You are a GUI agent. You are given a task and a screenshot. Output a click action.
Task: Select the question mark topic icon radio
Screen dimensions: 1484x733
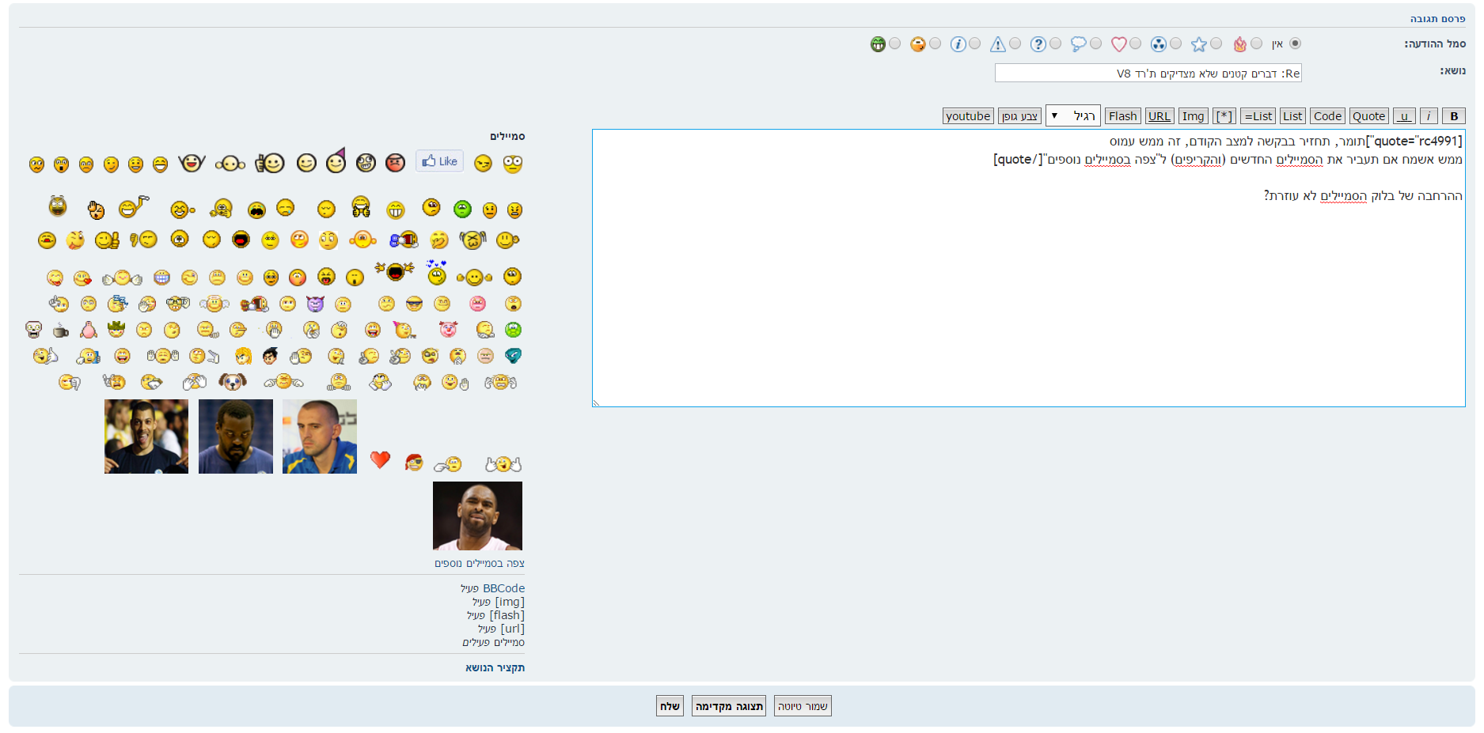pos(1055,43)
